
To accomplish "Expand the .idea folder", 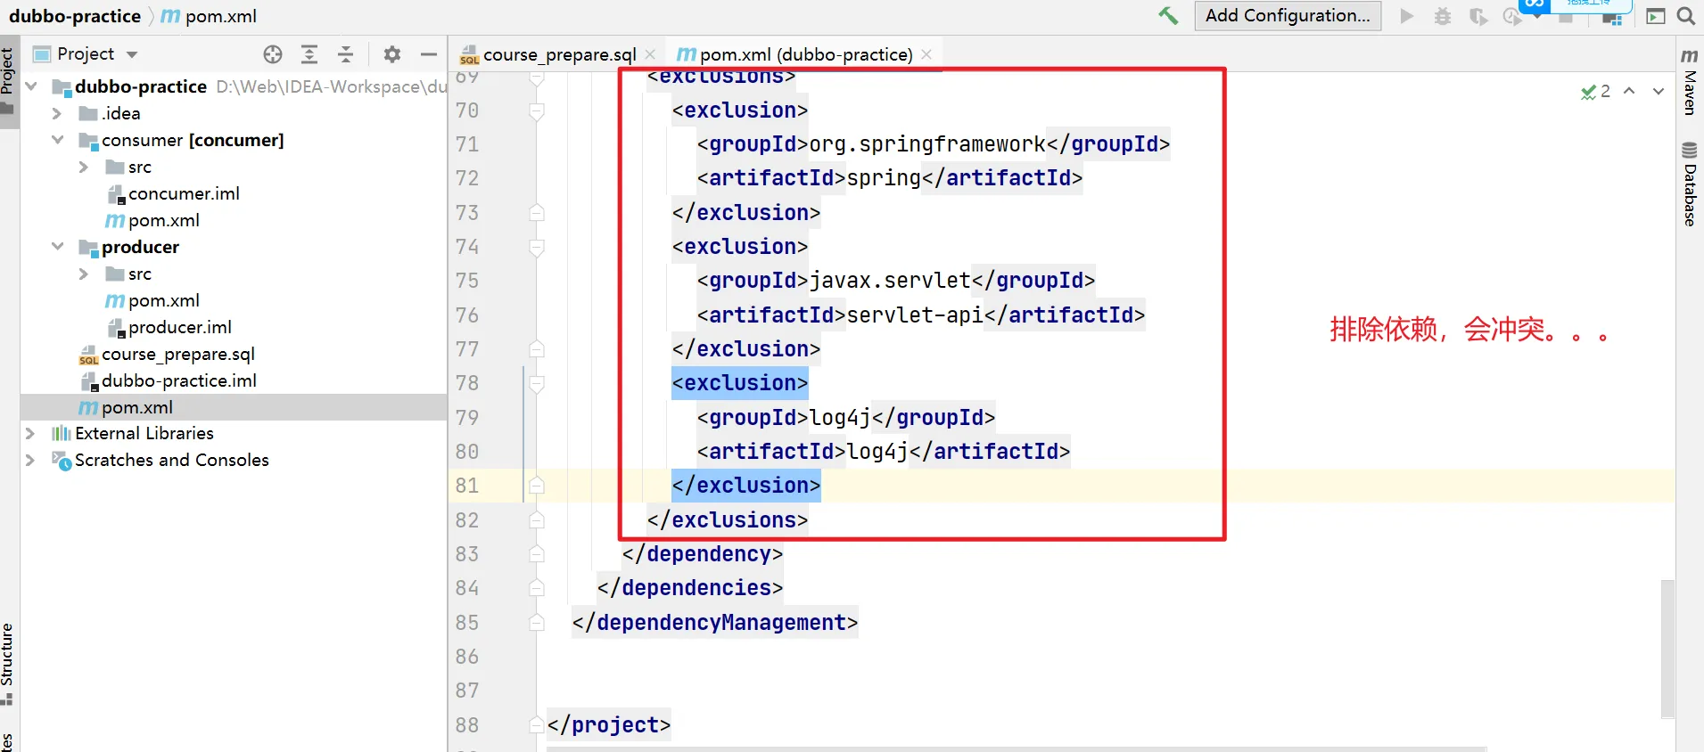I will 57,113.
